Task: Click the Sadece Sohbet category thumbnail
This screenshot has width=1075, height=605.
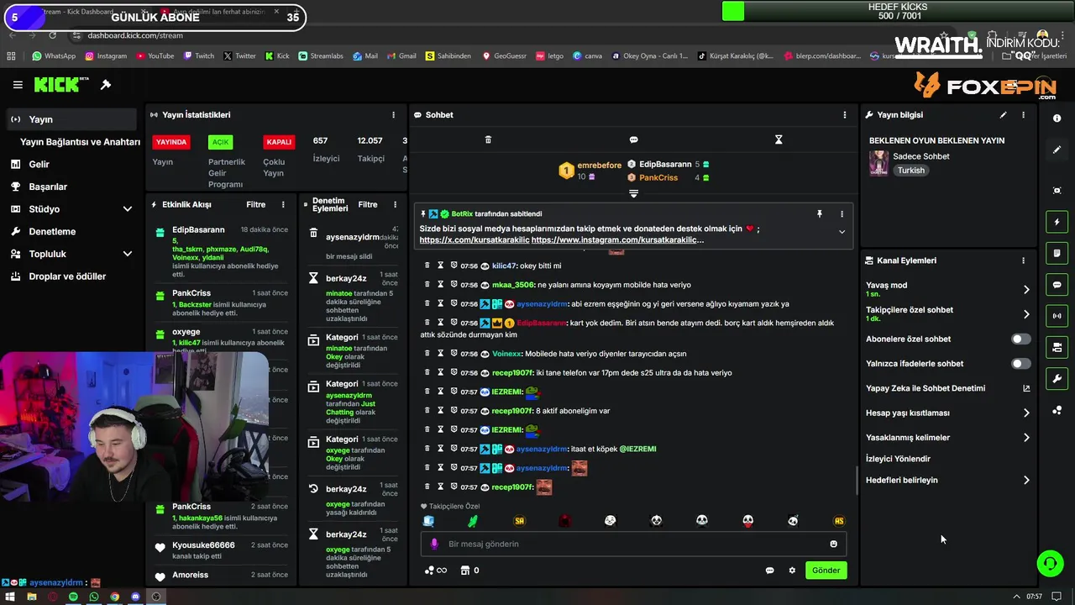Action: coord(878,163)
